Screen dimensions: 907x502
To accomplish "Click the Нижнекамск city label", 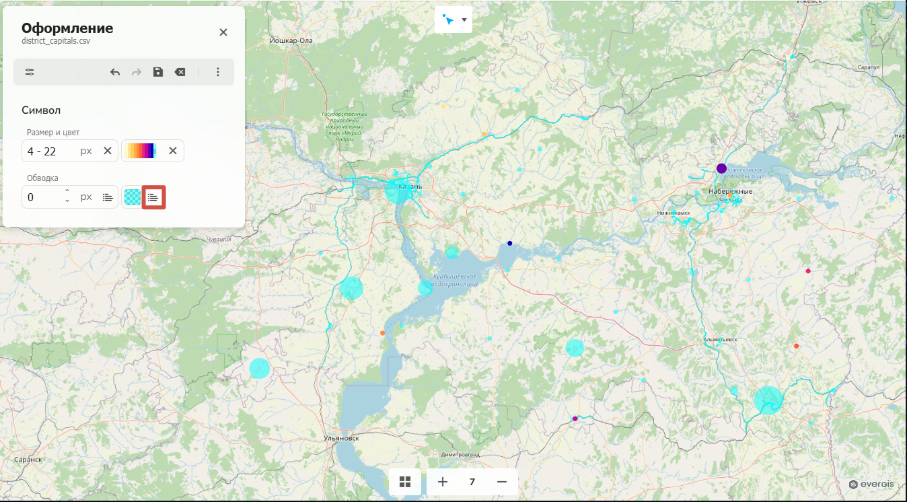I will [x=674, y=213].
